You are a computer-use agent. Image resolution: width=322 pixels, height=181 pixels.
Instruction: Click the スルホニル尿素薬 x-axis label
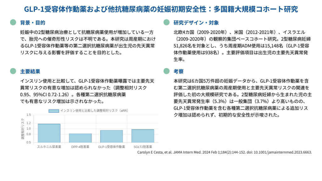click(x=49, y=147)
